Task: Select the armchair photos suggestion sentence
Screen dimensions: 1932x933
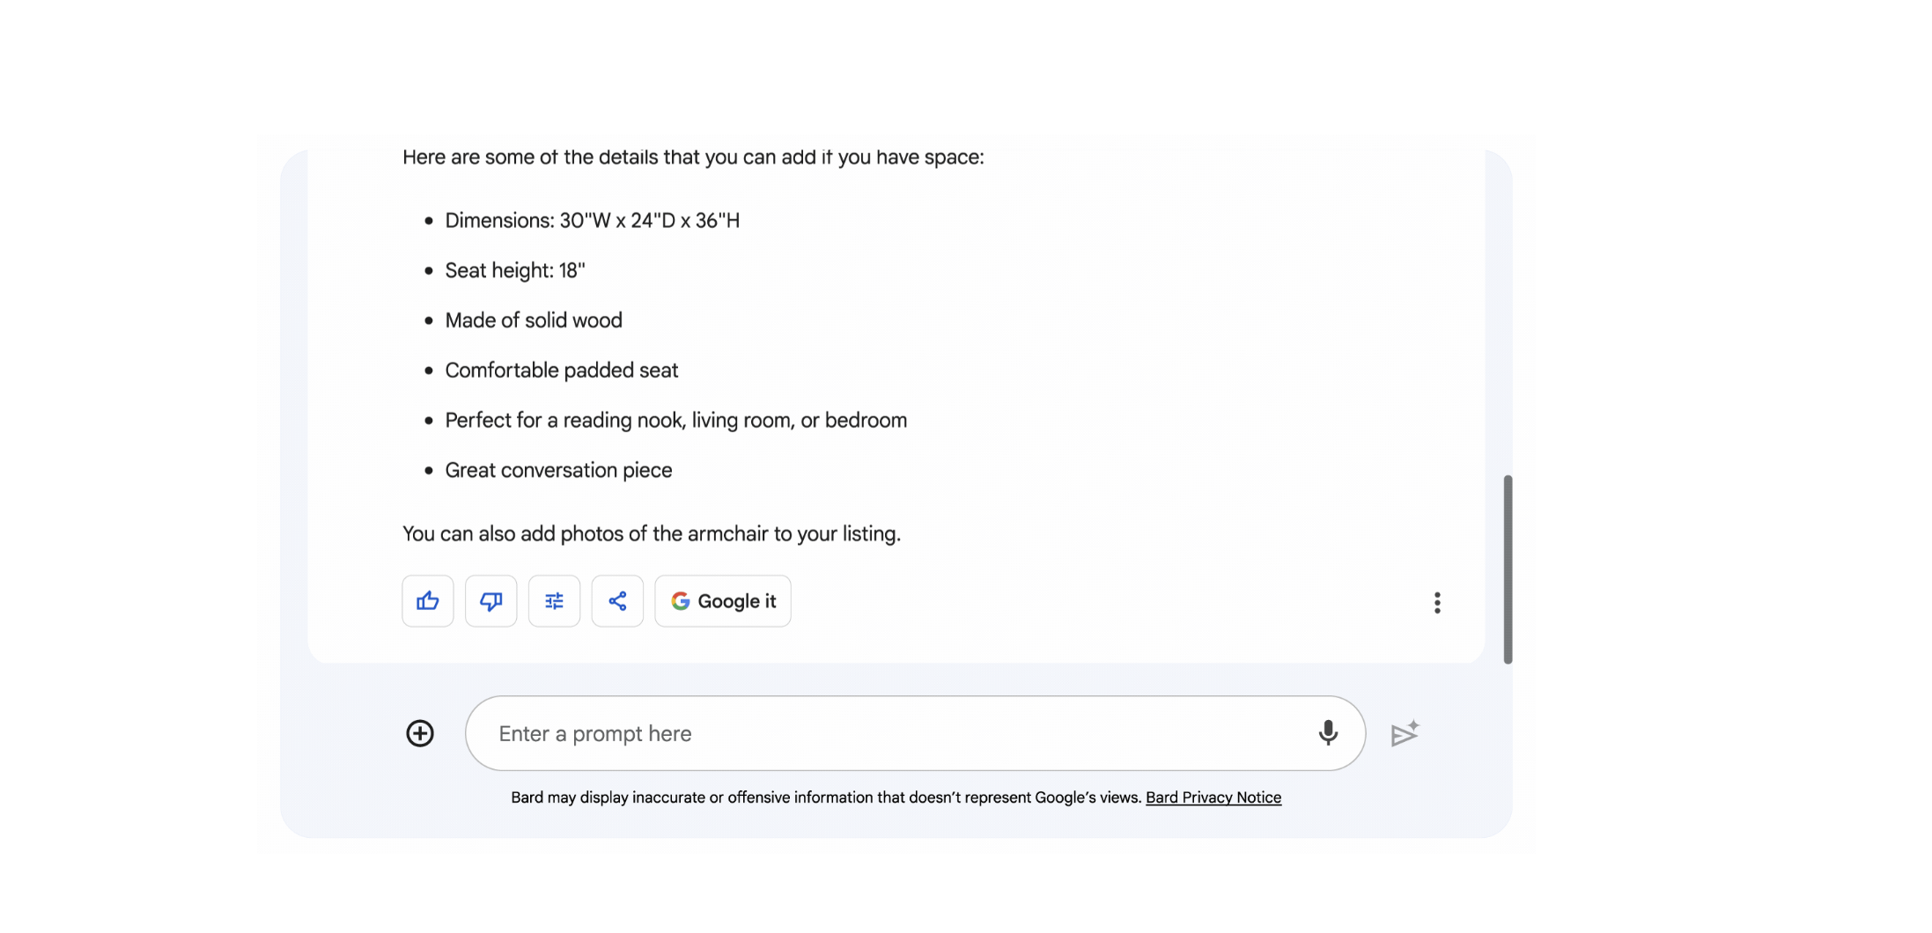Action: pyautogui.click(x=652, y=533)
